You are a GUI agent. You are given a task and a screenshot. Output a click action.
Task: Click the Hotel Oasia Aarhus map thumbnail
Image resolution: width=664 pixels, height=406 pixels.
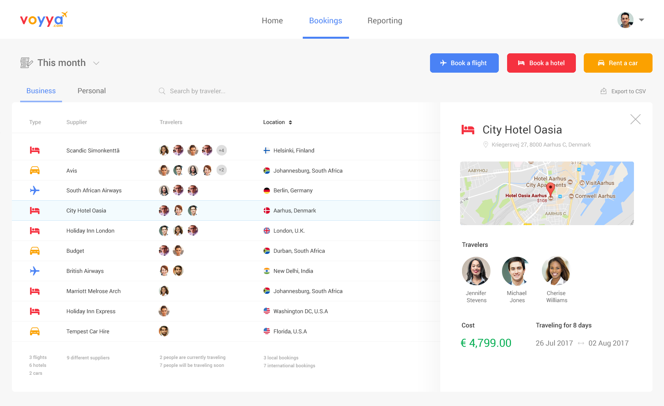547,193
